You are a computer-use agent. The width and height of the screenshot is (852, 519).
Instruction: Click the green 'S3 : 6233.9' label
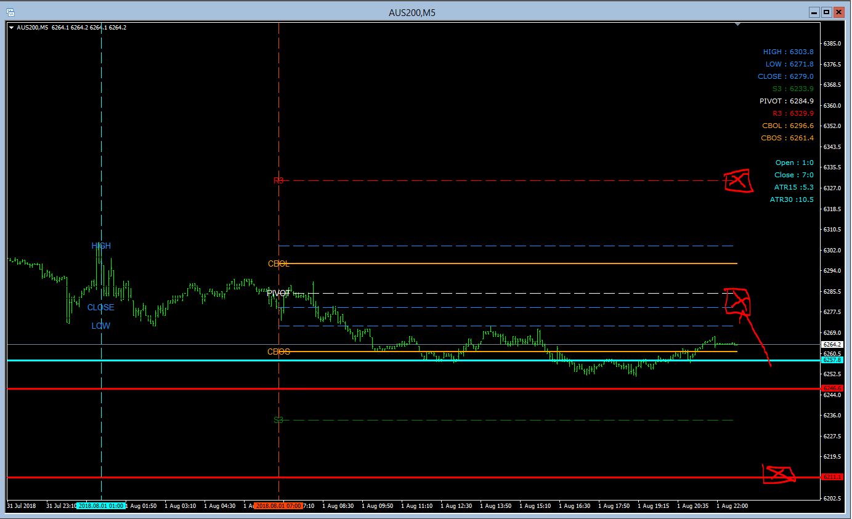793,89
